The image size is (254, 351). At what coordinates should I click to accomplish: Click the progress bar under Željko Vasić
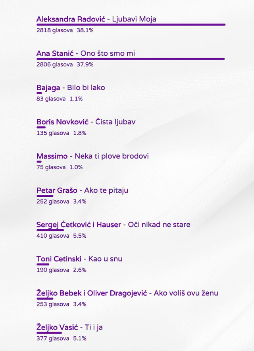pos(49,333)
